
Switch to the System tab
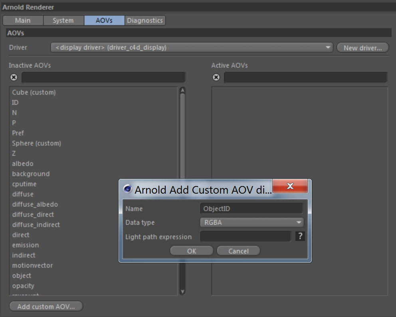click(63, 20)
